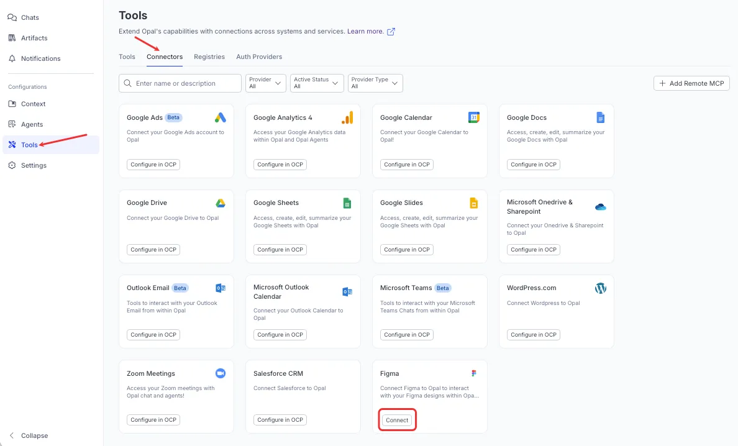Configure Google Analytics 4 in OCP
Viewport: 738px width, 446px height.
point(280,165)
